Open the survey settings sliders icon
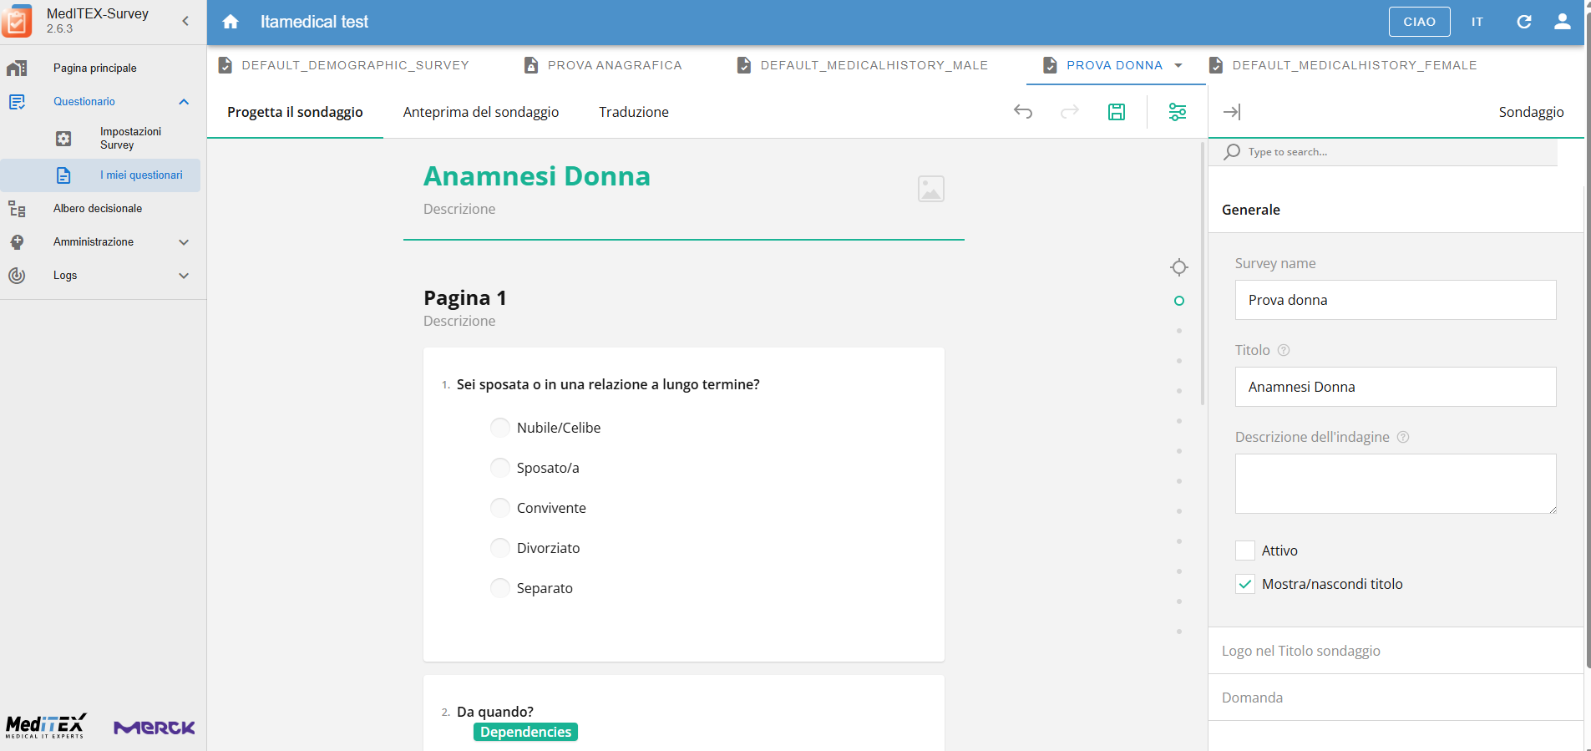Image resolution: width=1591 pixels, height=751 pixels. pyautogui.click(x=1178, y=112)
